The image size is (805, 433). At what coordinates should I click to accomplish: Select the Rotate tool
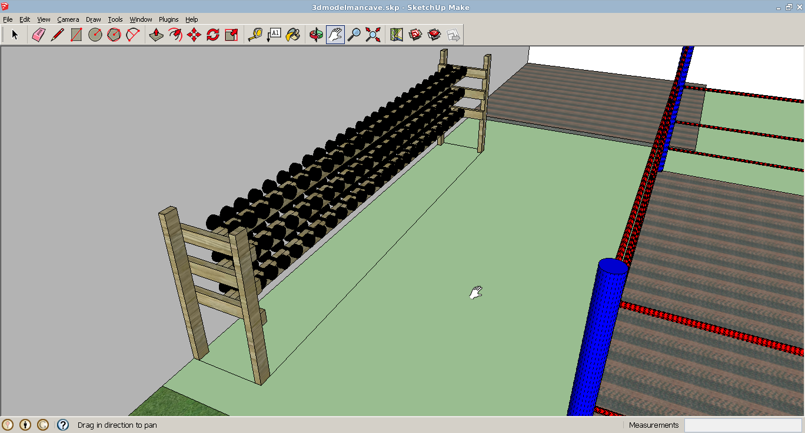212,35
